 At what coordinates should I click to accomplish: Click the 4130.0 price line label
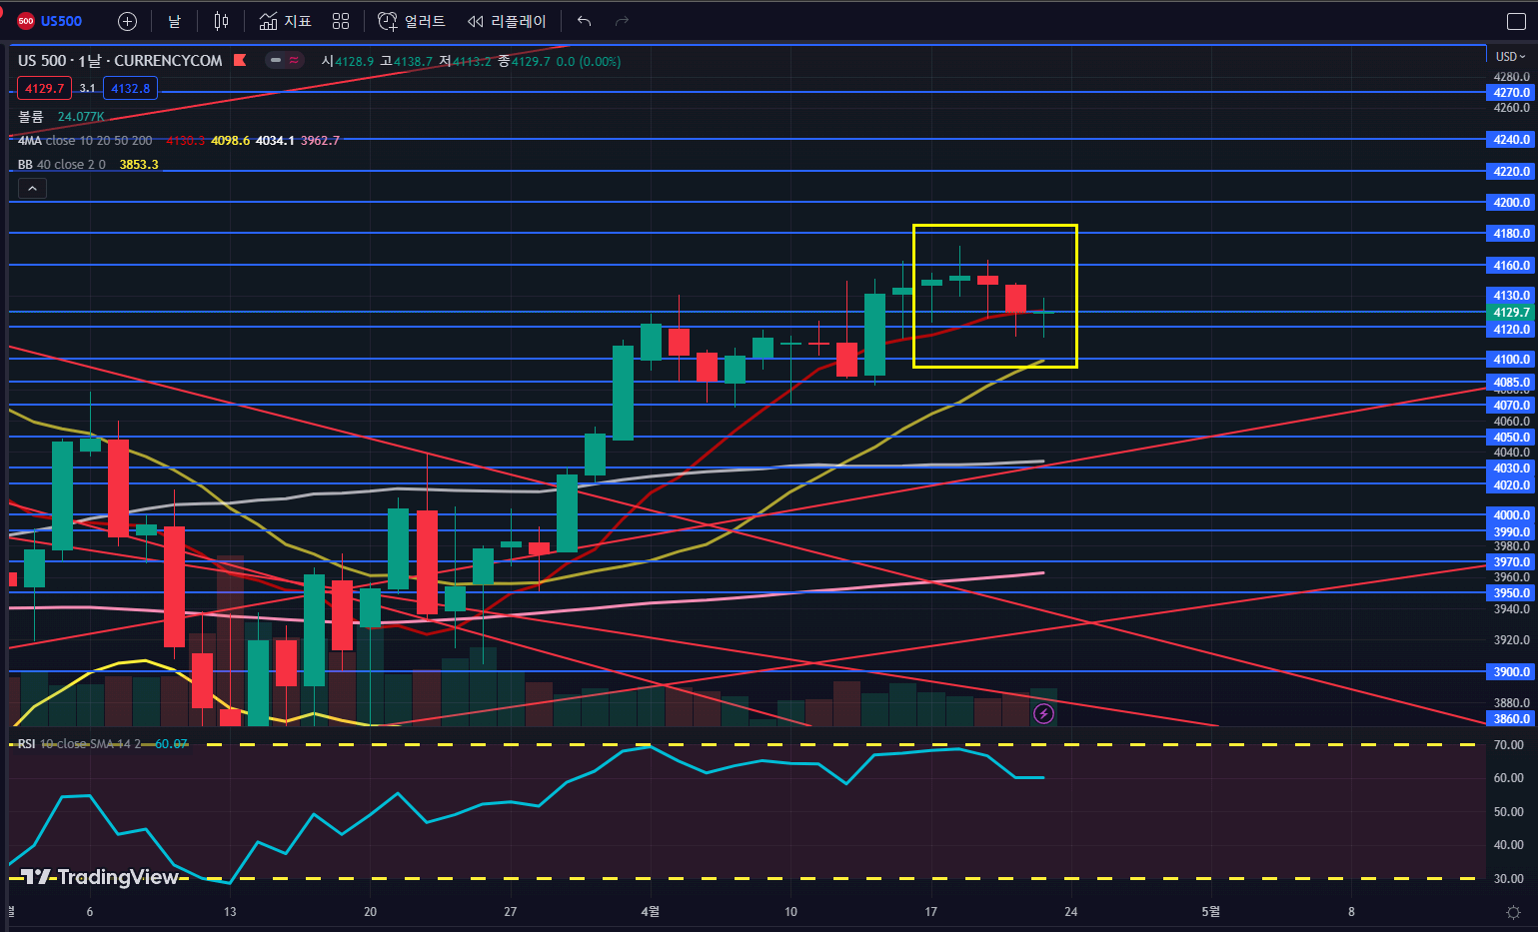(x=1511, y=296)
